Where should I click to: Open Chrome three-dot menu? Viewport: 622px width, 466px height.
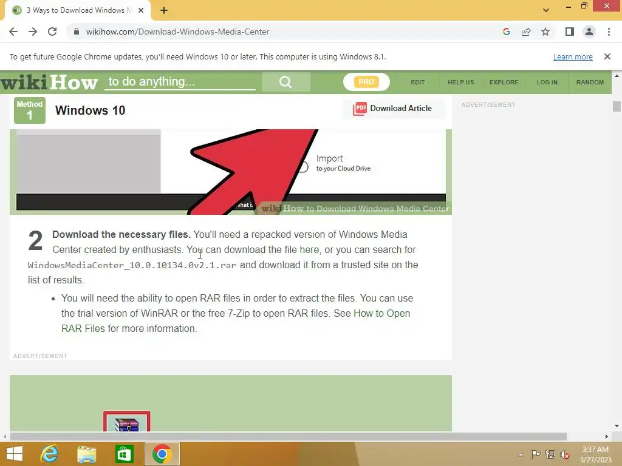pyautogui.click(x=609, y=32)
